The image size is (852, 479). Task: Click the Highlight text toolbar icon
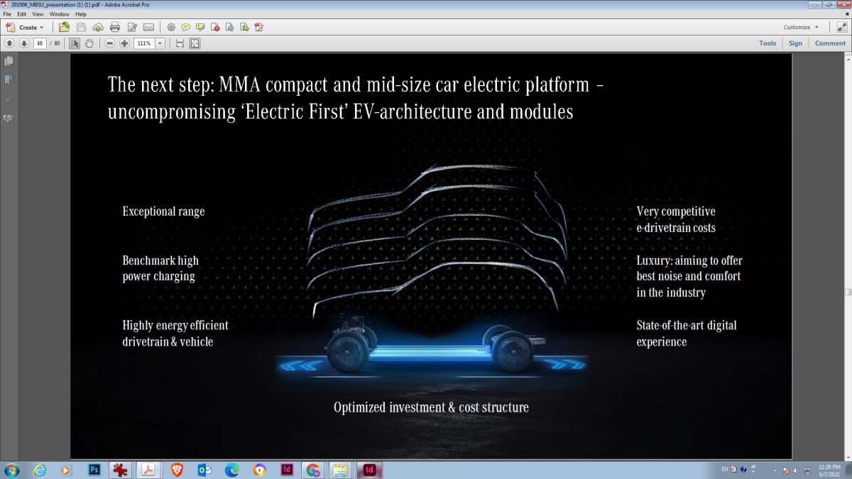point(200,27)
